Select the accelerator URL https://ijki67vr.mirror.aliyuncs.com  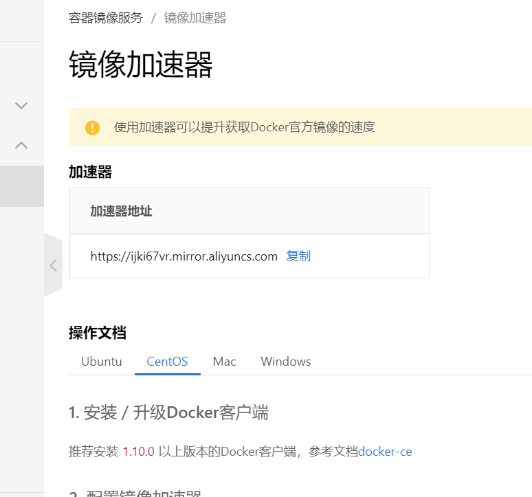[x=184, y=256]
